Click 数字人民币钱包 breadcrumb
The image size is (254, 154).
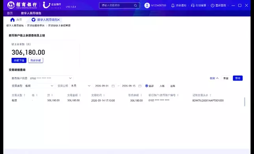tap(15, 26)
